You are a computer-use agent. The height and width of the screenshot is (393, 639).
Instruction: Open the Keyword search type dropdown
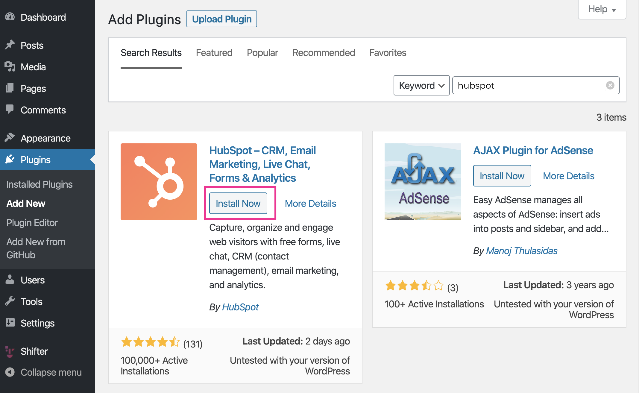[x=421, y=85]
